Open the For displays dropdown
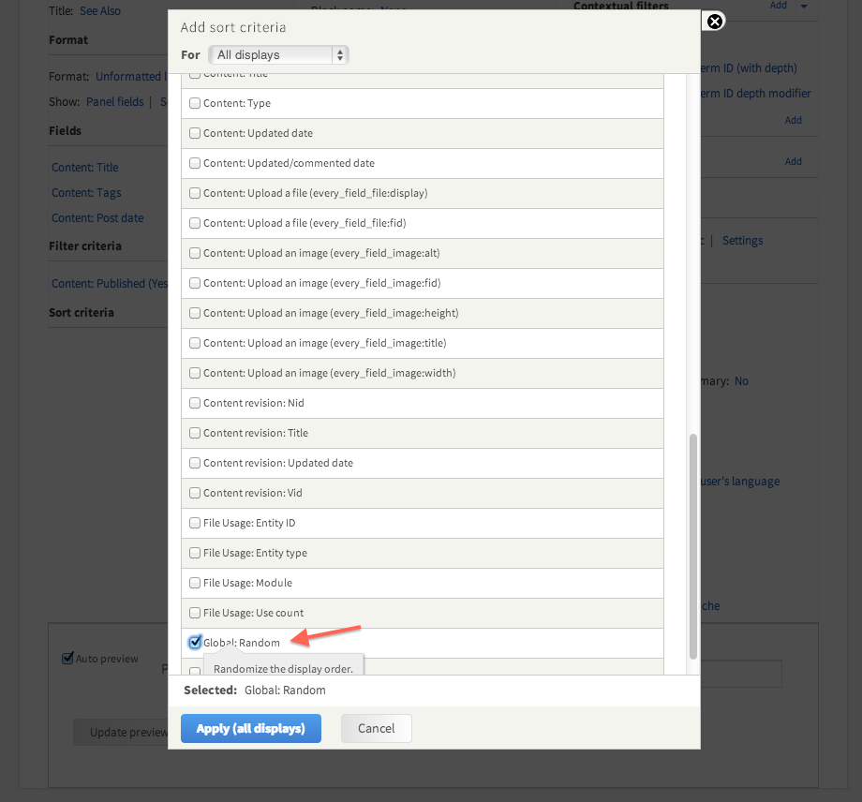Screen dimensions: 862x802 [278, 55]
